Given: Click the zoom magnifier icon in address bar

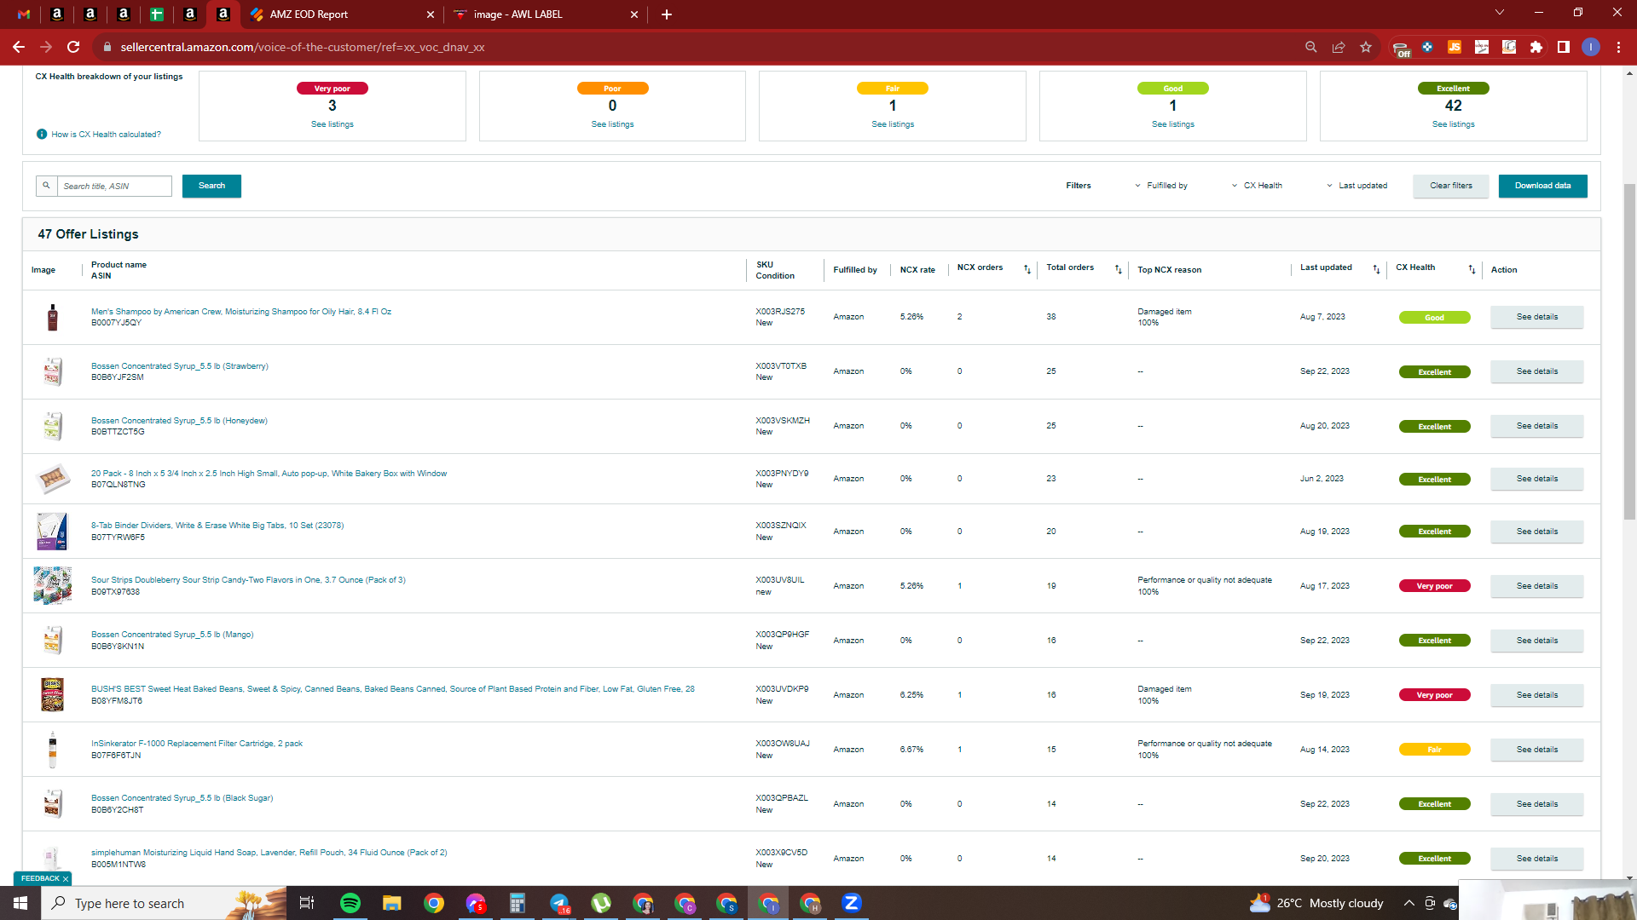Looking at the screenshot, I should (x=1311, y=47).
